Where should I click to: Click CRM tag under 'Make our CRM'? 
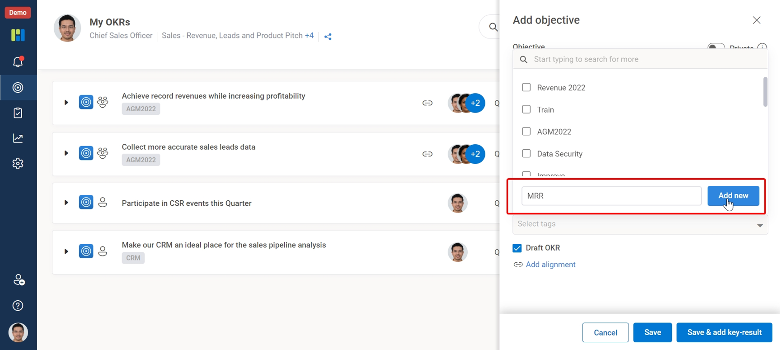(x=133, y=258)
